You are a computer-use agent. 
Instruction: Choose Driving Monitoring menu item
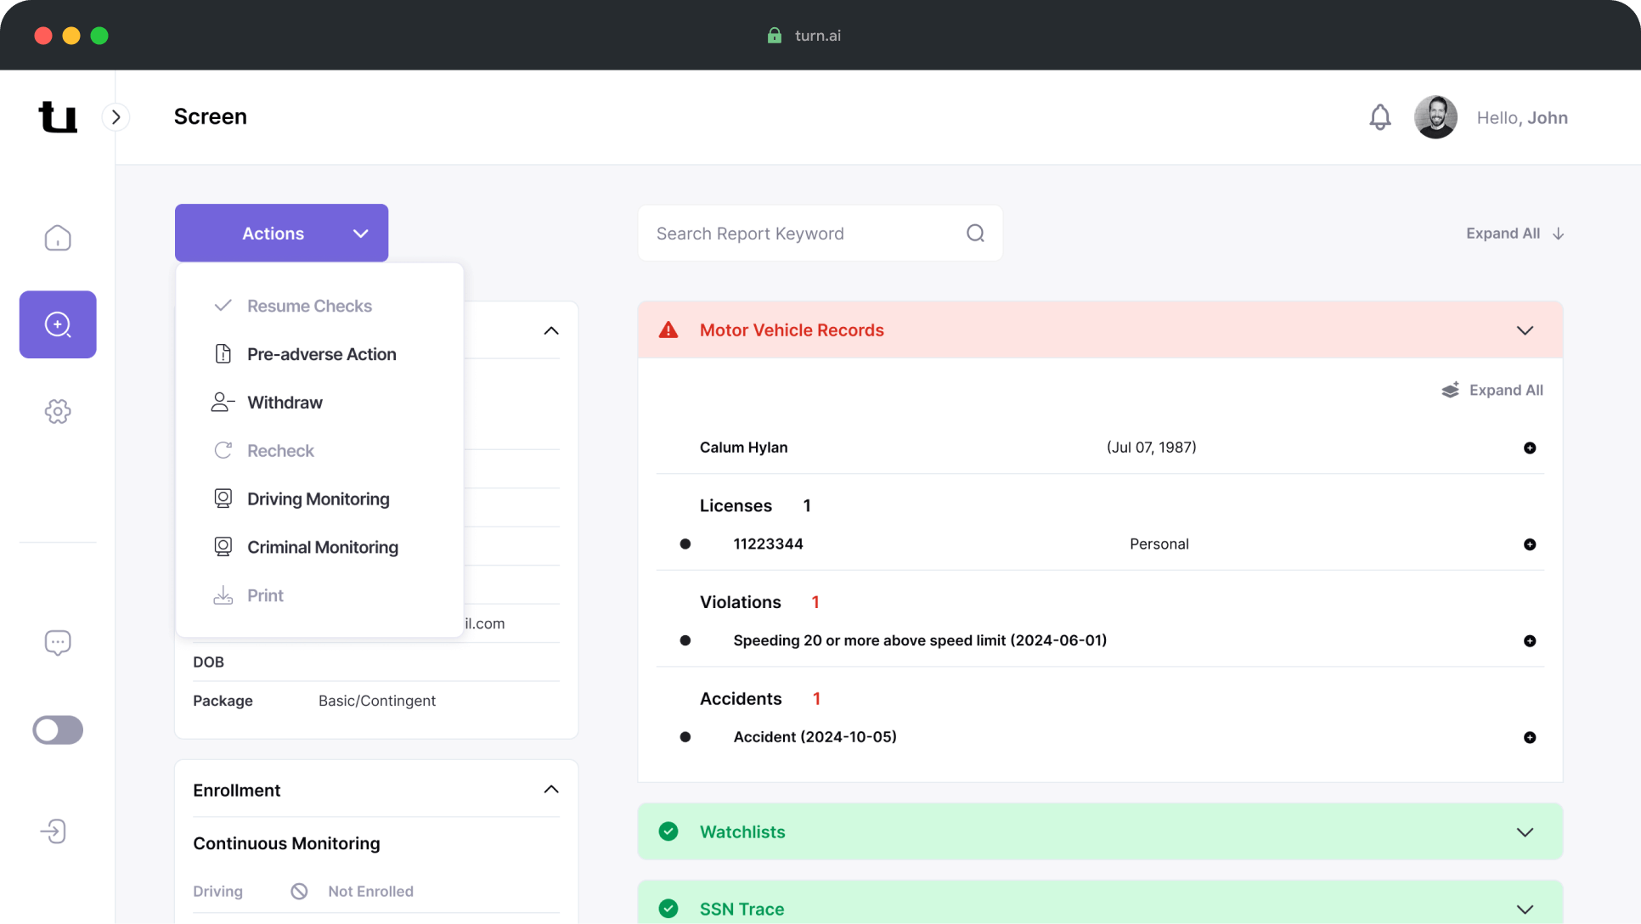point(318,499)
